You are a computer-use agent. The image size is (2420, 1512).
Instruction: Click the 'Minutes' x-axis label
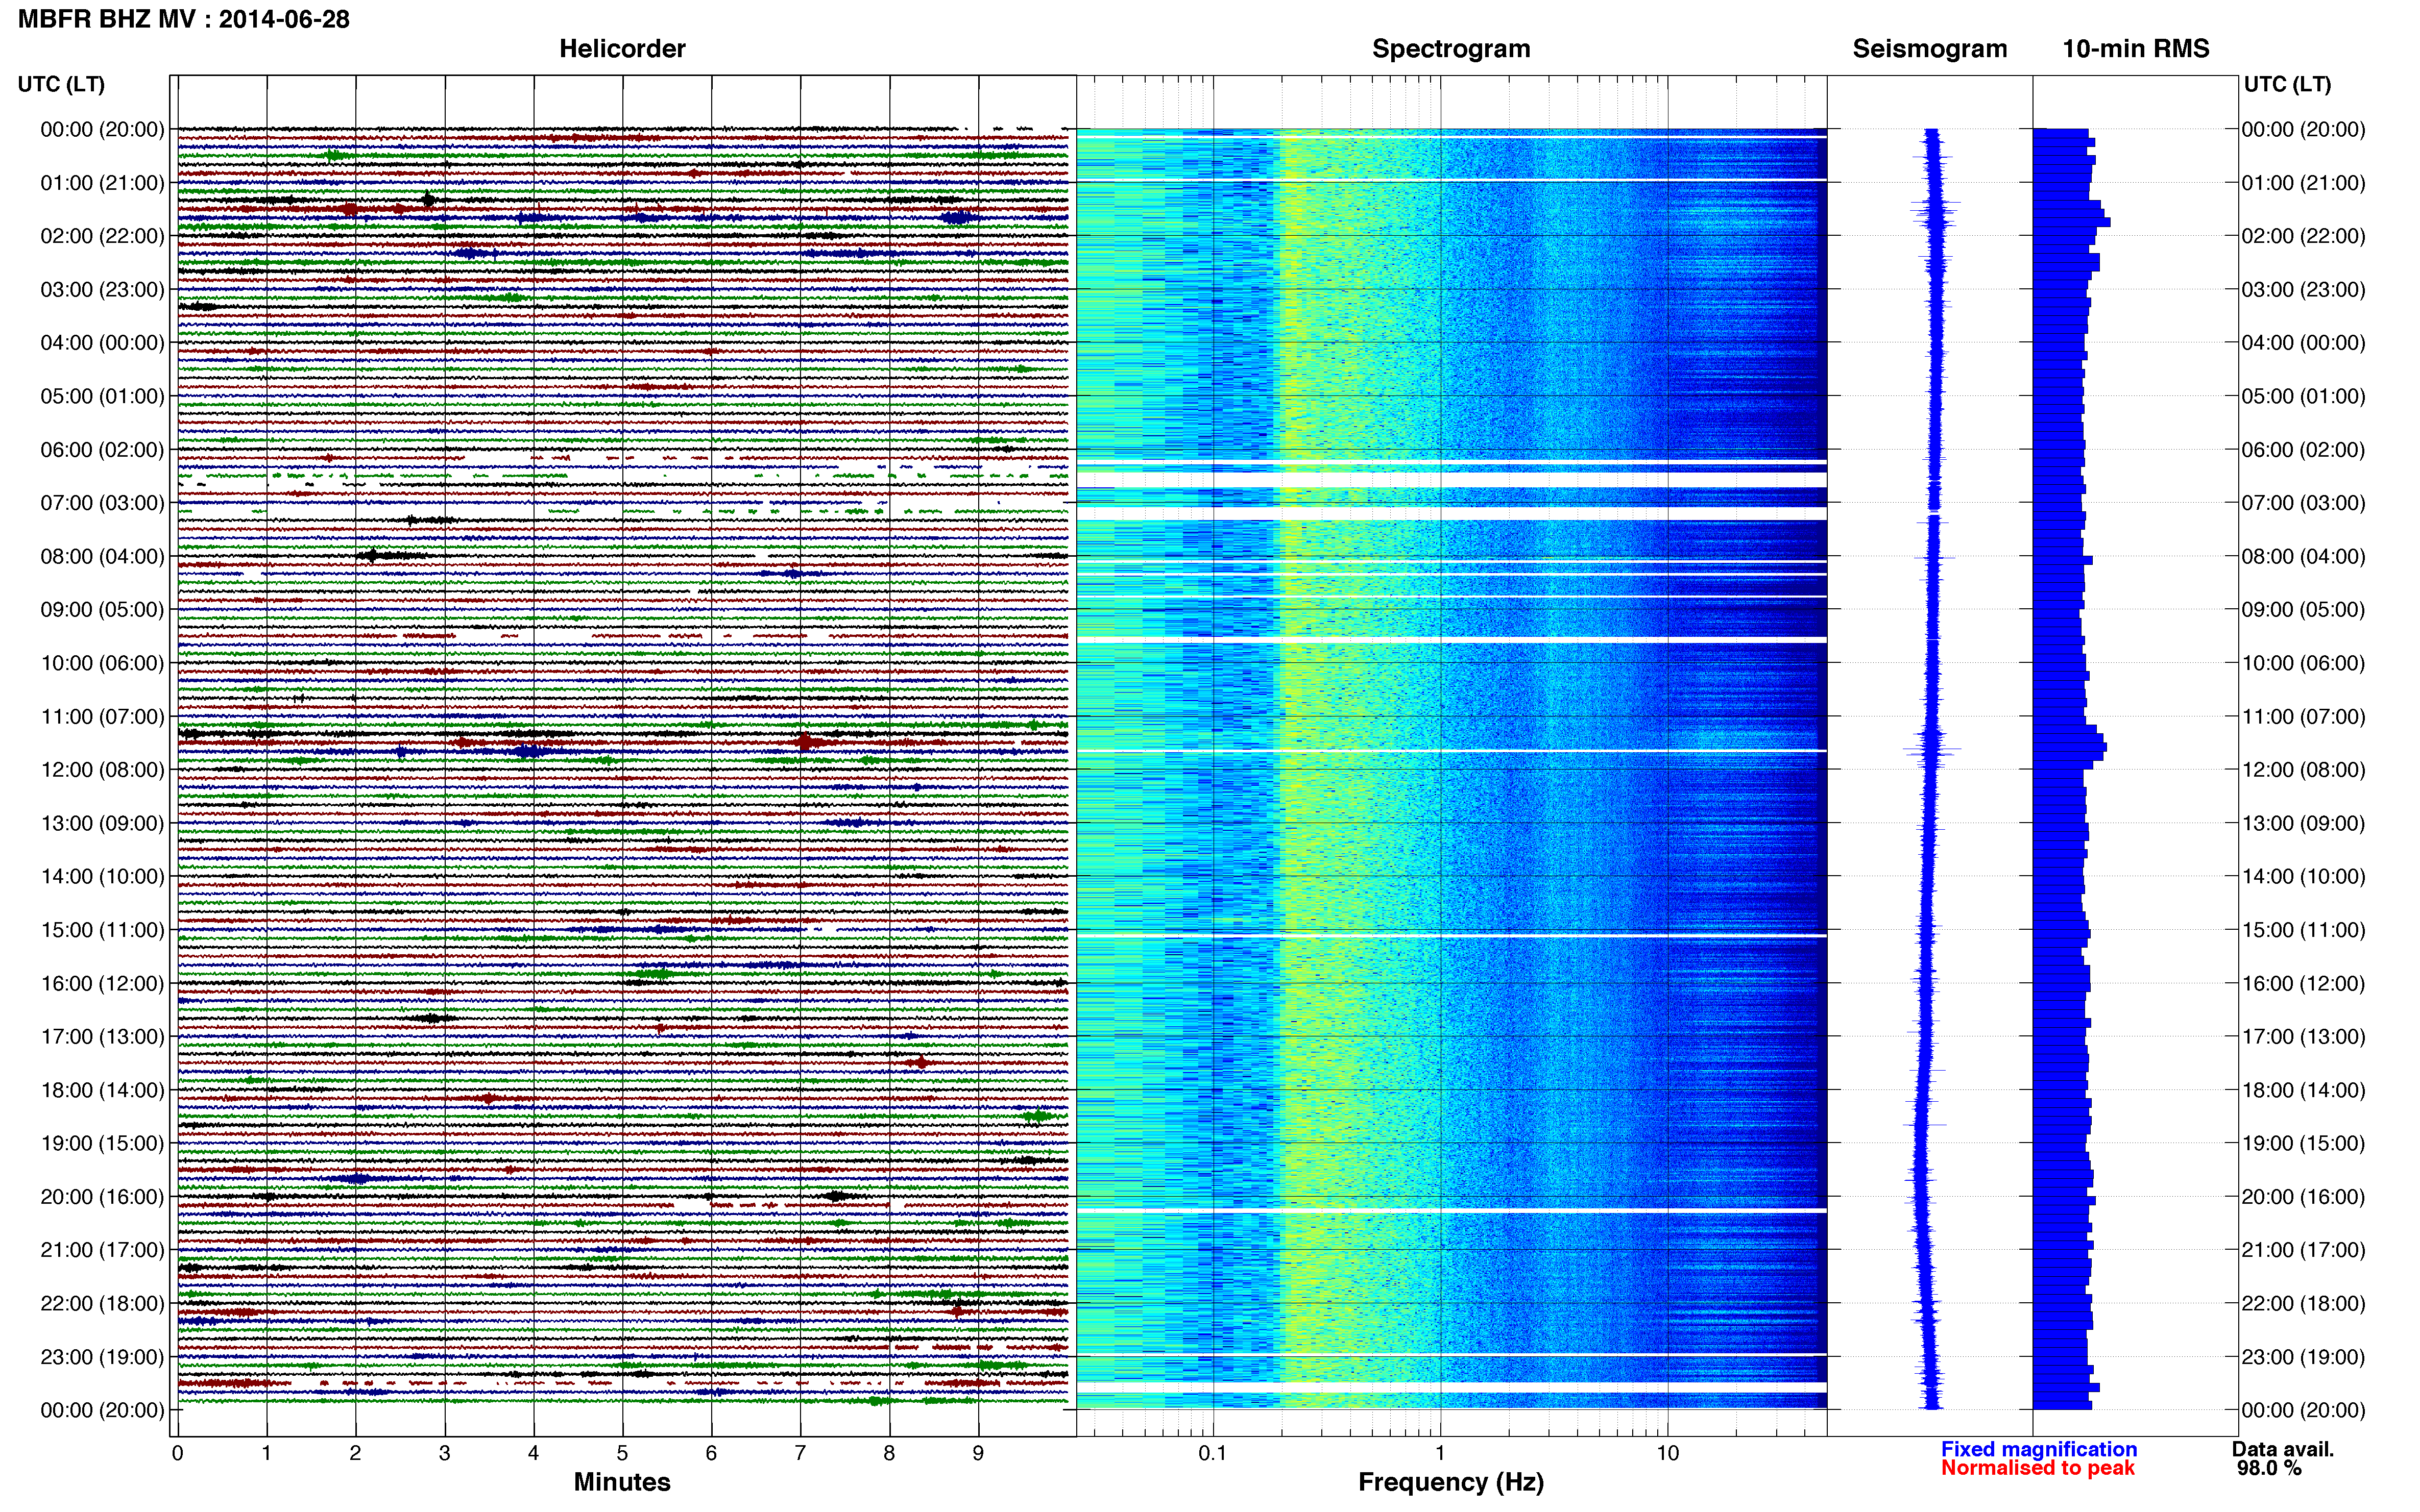[622, 1482]
